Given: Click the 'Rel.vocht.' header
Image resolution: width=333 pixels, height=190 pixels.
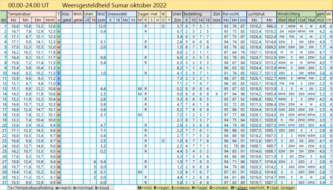Looking at the screenshot, I should point(231,14).
